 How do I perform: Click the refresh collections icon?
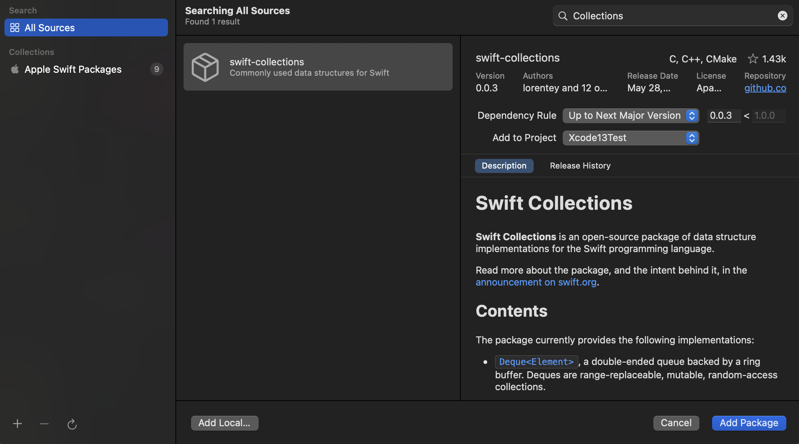click(72, 424)
